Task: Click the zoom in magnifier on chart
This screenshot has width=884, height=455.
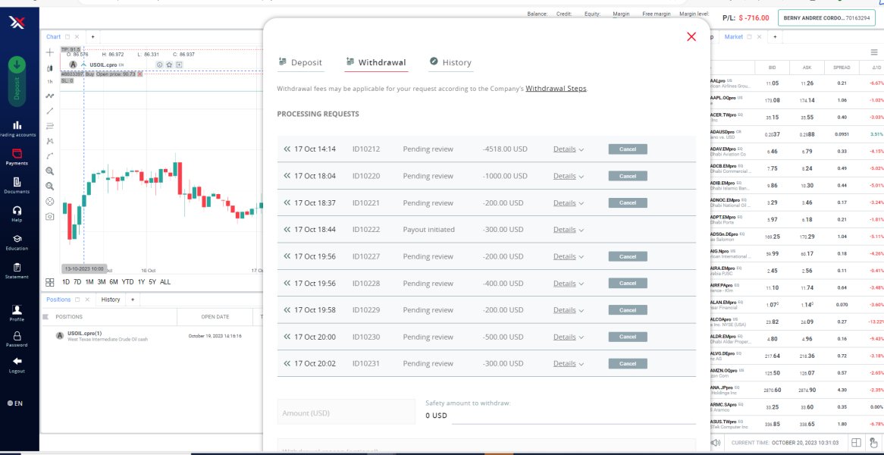Action: tap(49, 171)
